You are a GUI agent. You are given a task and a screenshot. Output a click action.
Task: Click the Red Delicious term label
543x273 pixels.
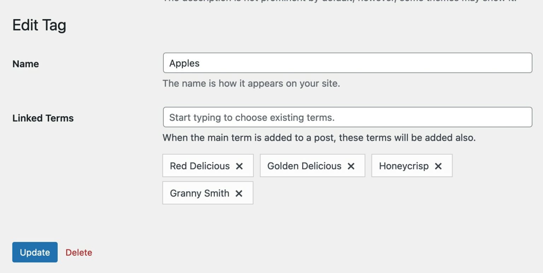200,166
